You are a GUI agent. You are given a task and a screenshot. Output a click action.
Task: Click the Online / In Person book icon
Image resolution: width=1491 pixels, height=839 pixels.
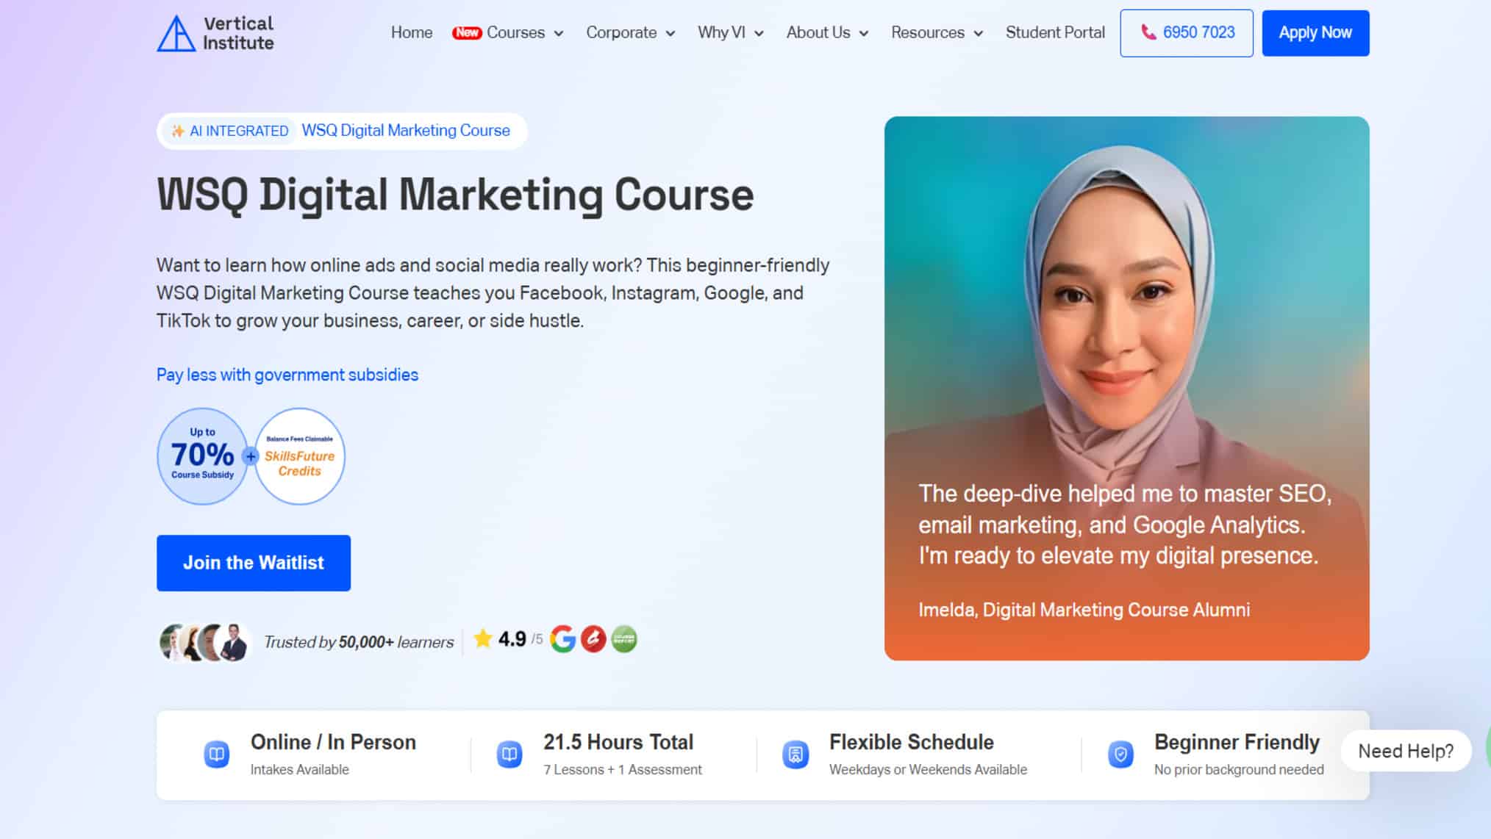[x=216, y=755]
